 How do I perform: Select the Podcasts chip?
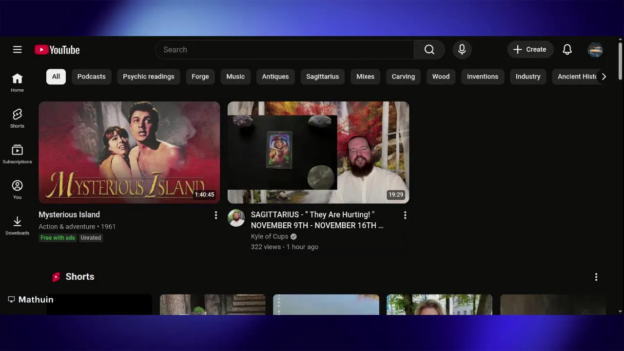coord(91,77)
